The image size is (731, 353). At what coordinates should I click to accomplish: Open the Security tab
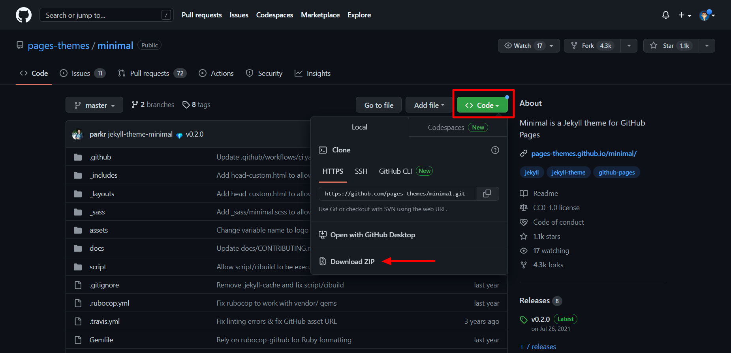[x=264, y=73]
